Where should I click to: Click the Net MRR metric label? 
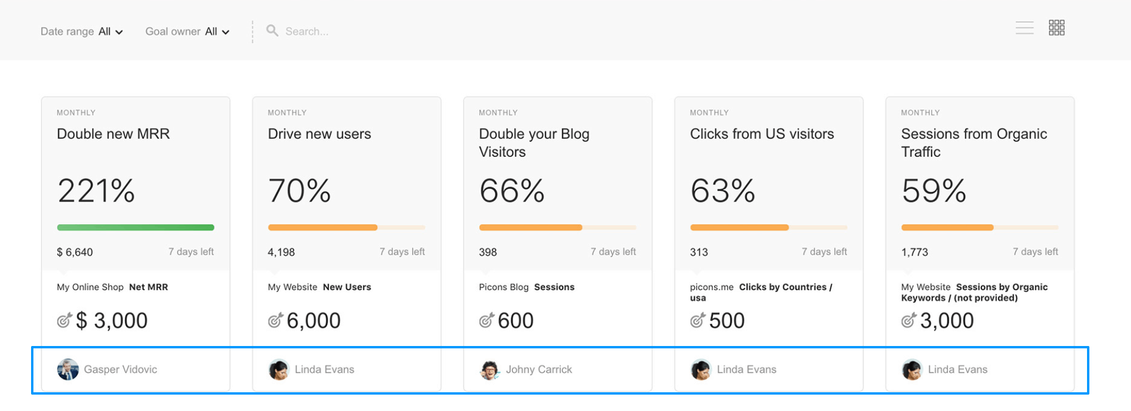148,287
